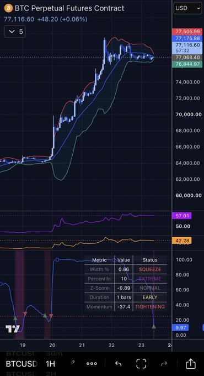Screen dimensions: 204x376
Task: Click the 70,000.00 price axis label
Action: pos(189,114)
